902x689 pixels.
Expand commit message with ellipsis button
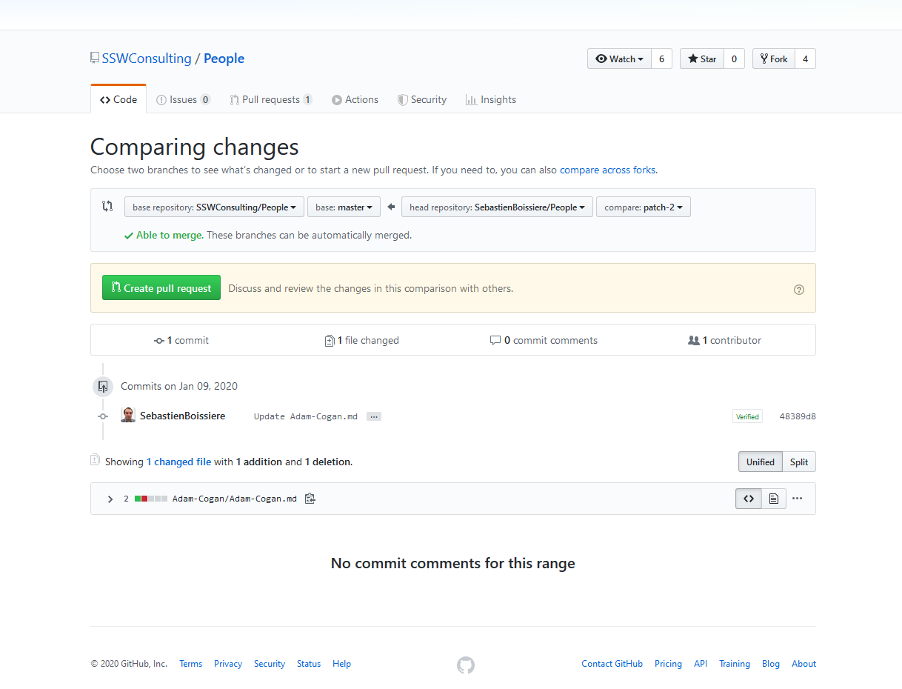pos(374,416)
